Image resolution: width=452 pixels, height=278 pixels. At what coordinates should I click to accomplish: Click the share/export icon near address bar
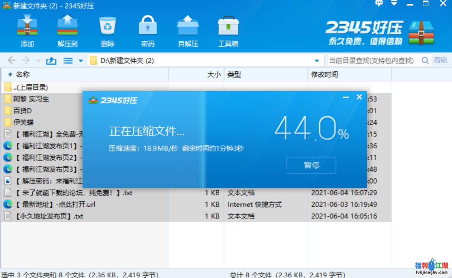coord(51,61)
